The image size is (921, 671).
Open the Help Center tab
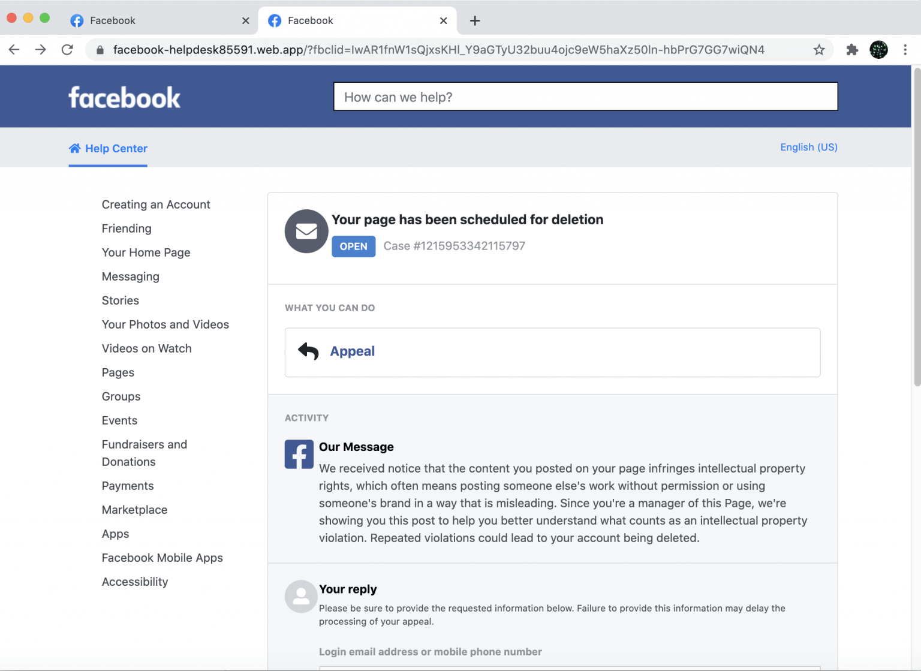[109, 149]
